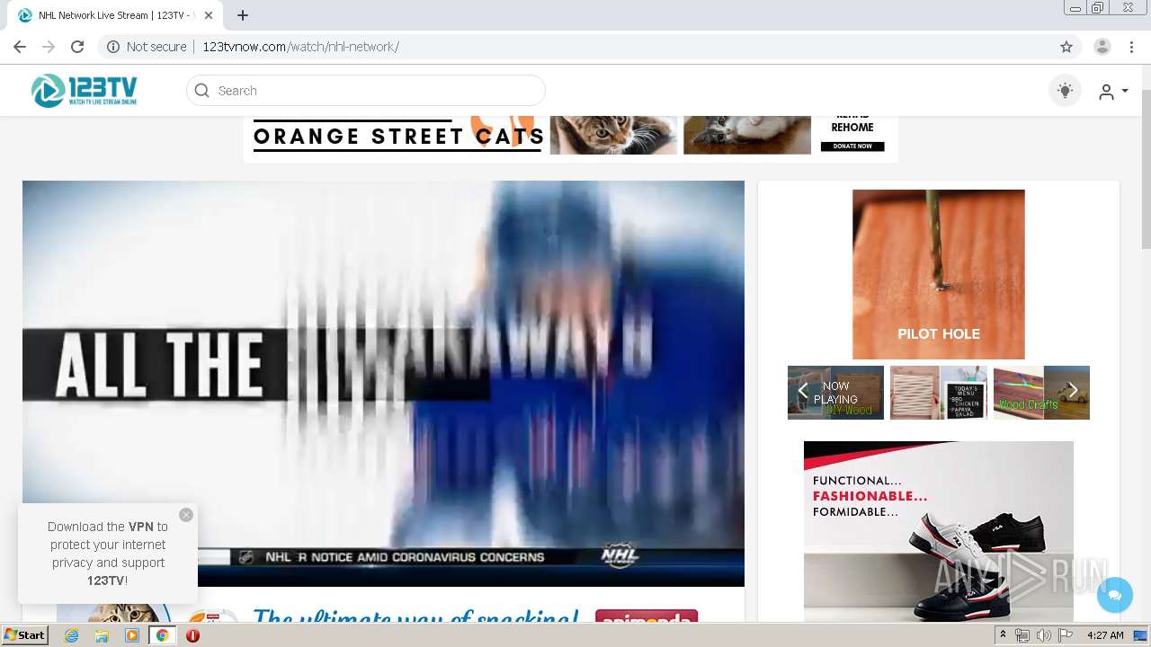Click Donate Now in the banner ad

pyautogui.click(x=852, y=146)
